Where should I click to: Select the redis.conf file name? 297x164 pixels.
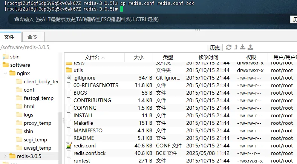pos(85,146)
